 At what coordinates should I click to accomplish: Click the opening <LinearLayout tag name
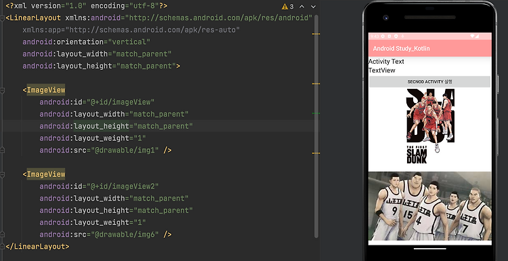(x=35, y=18)
